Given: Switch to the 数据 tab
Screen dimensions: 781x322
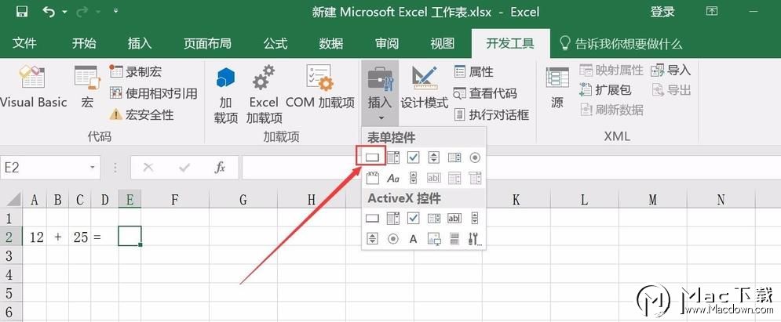Looking at the screenshot, I should (331, 44).
